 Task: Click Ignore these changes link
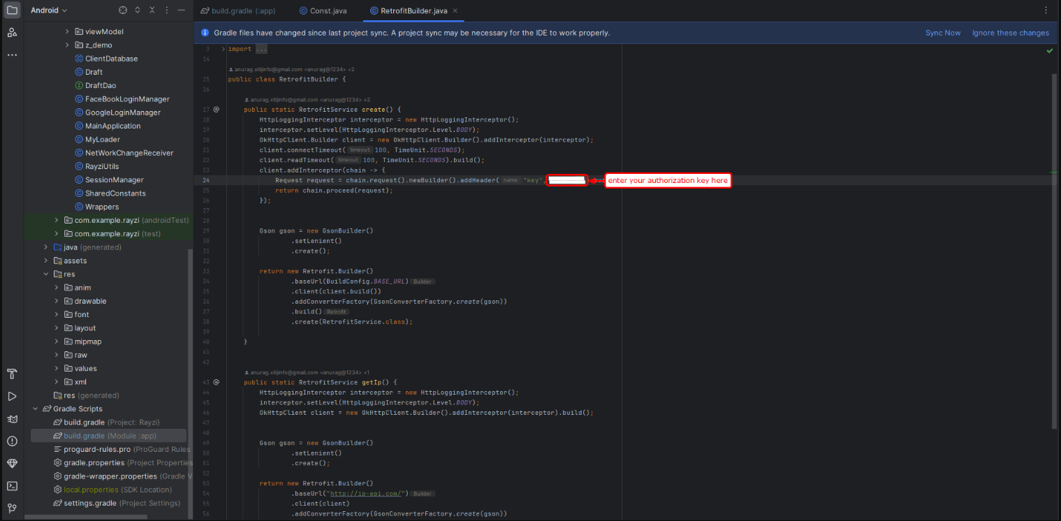(1010, 33)
